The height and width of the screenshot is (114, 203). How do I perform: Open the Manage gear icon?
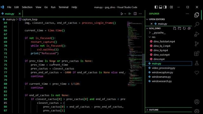197,111
